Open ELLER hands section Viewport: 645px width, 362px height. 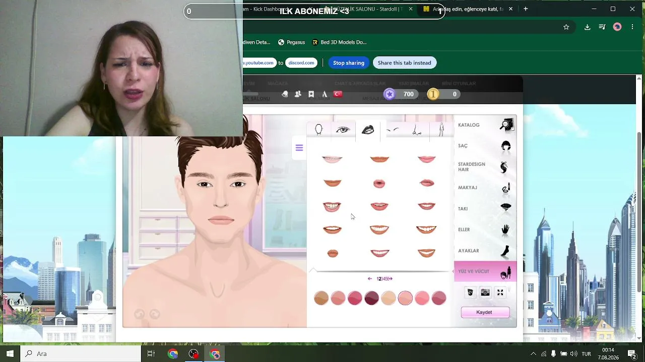[x=485, y=229]
